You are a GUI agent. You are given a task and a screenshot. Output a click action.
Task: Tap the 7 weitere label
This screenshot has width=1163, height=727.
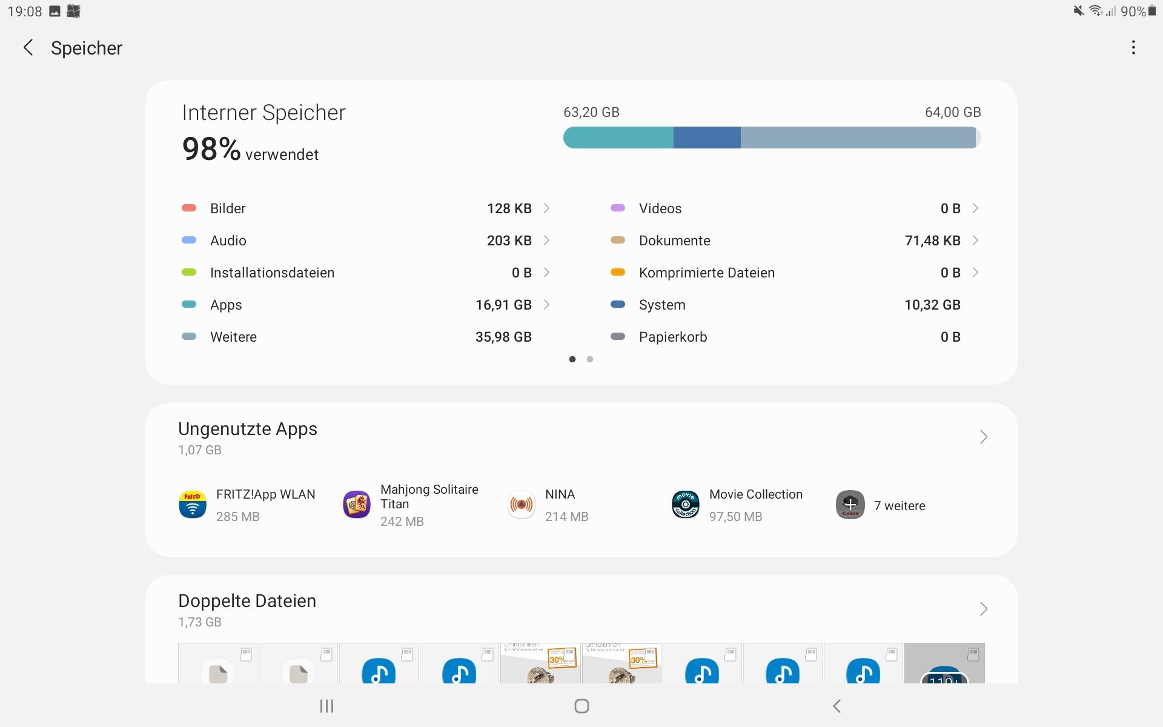[900, 506]
